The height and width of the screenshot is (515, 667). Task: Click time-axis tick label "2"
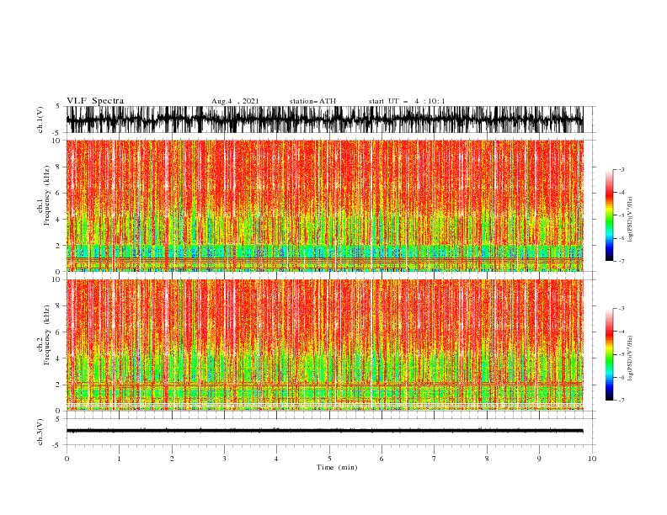[172, 459]
